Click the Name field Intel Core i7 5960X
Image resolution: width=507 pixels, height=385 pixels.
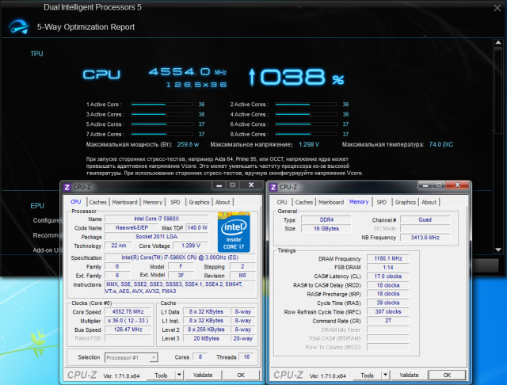click(x=157, y=219)
